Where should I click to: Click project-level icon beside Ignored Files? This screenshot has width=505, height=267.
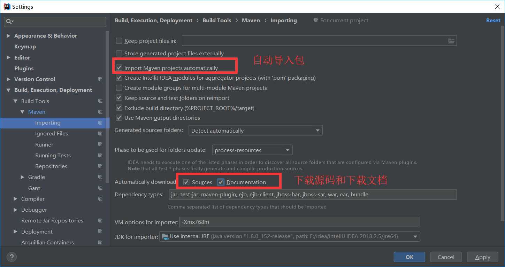(x=100, y=134)
